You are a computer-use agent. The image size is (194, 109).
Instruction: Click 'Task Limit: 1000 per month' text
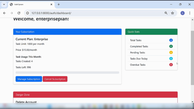pos(30,44)
